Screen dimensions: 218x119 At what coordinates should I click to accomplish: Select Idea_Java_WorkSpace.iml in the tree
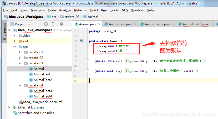pos(43,102)
